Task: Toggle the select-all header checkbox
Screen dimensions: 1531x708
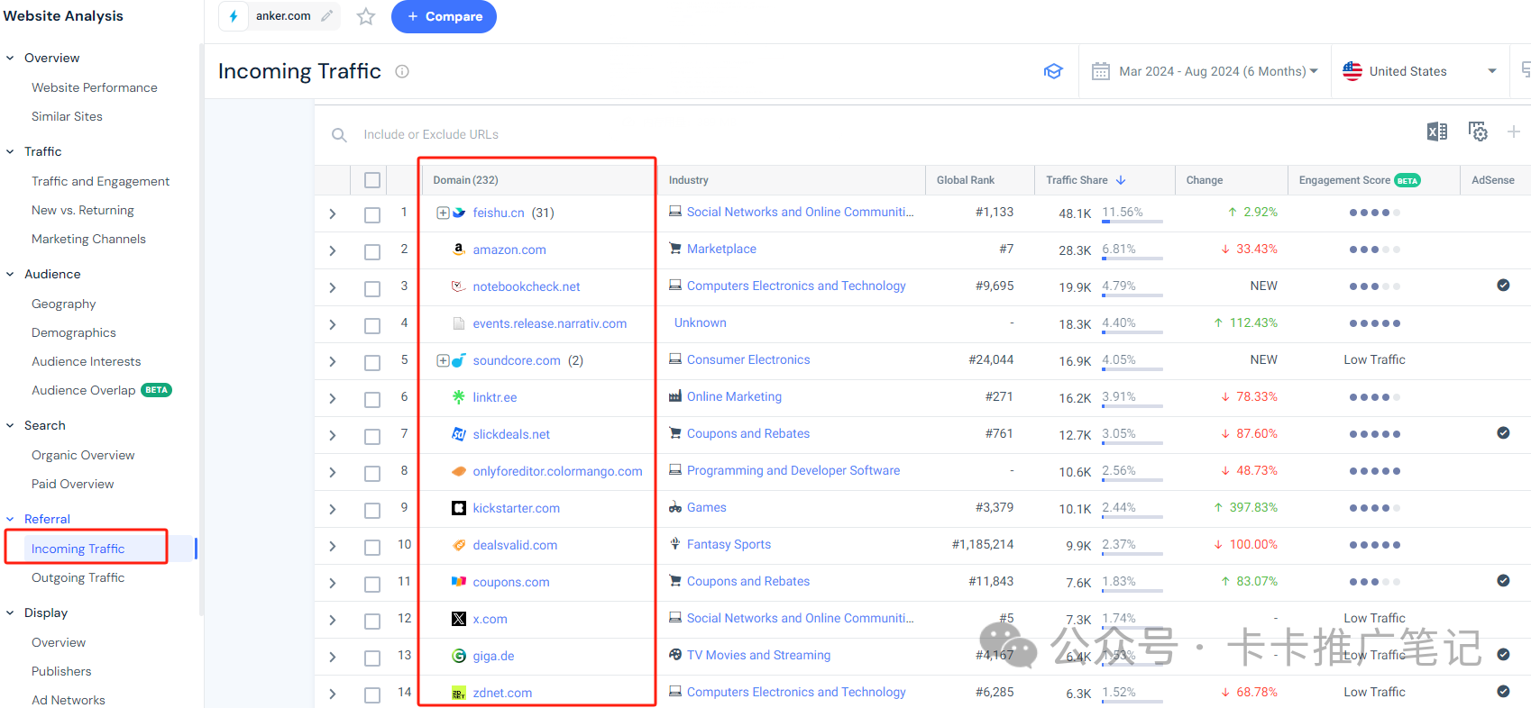Action: pyautogui.click(x=372, y=180)
